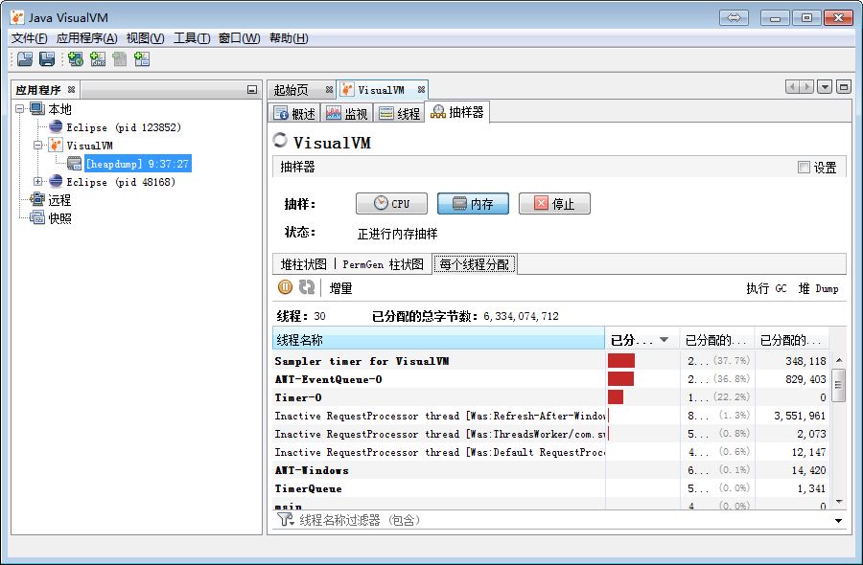The height and width of the screenshot is (565, 863).
Task: Open the 工具 menu
Action: (x=192, y=38)
